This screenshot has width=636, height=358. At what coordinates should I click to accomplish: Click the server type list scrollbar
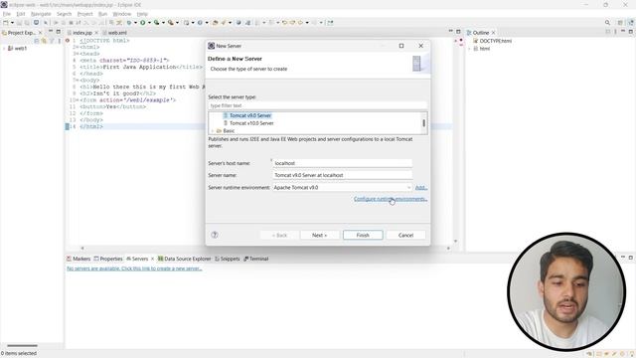point(424,122)
